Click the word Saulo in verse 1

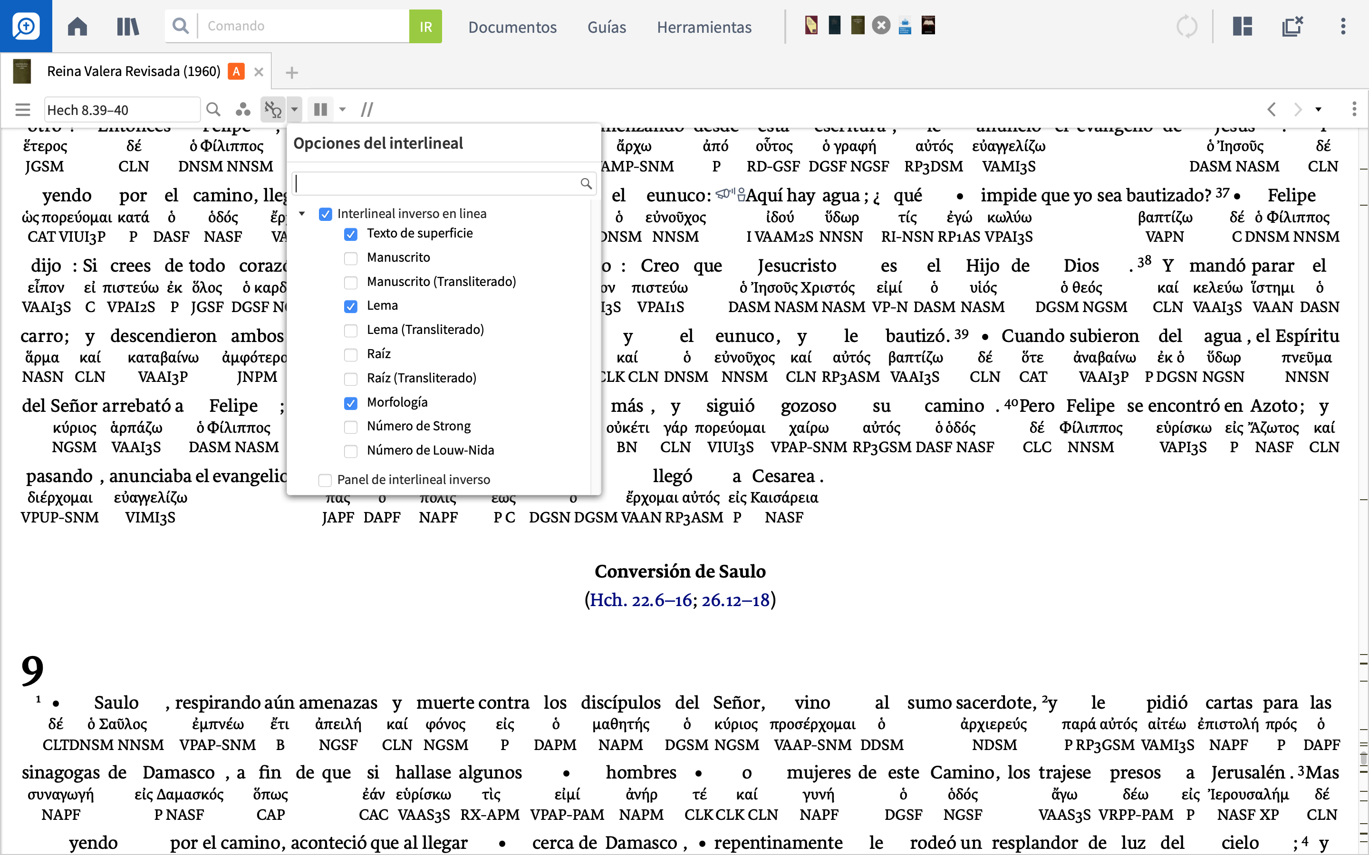click(116, 703)
